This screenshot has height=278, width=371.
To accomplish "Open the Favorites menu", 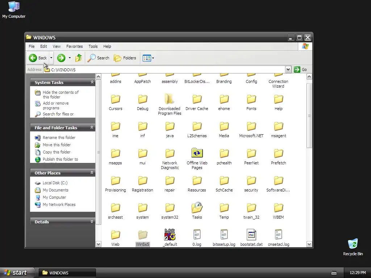I will pos(75,46).
